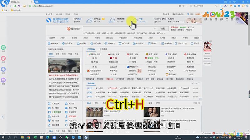Select 军事 news tab
250x140 pixels.
point(57,54)
